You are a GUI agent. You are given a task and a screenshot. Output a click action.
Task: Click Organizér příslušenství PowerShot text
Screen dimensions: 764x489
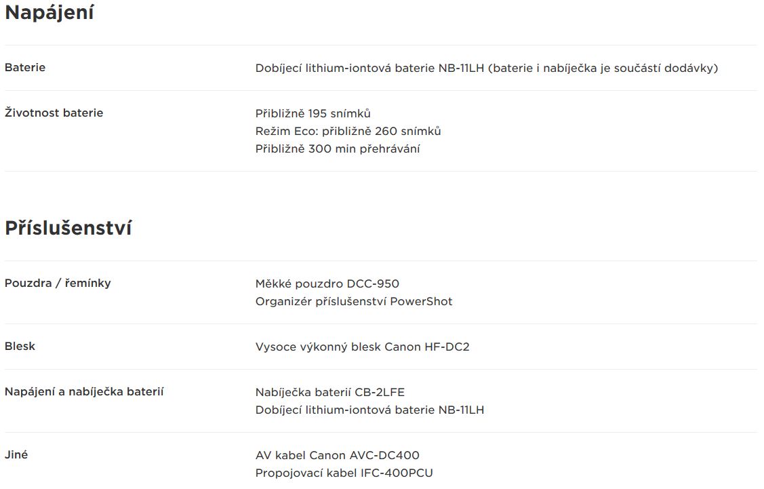[x=354, y=301]
